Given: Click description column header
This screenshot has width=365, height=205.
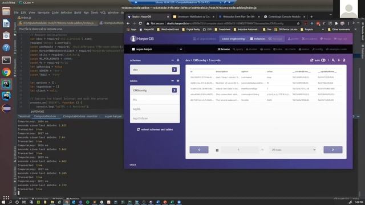Looking at the screenshot, I should [x=222, y=72].
